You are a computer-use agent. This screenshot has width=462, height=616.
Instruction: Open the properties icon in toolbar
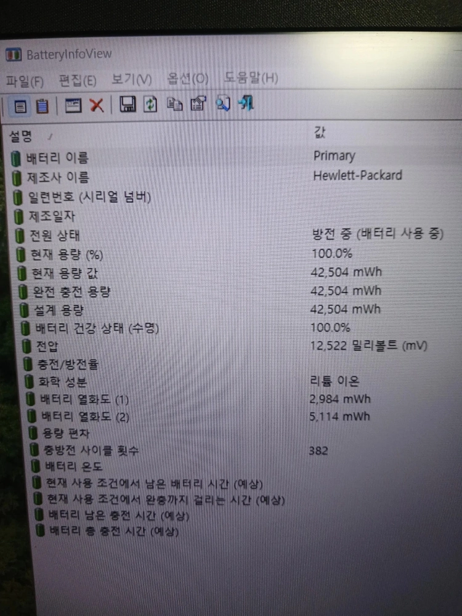pos(198,103)
